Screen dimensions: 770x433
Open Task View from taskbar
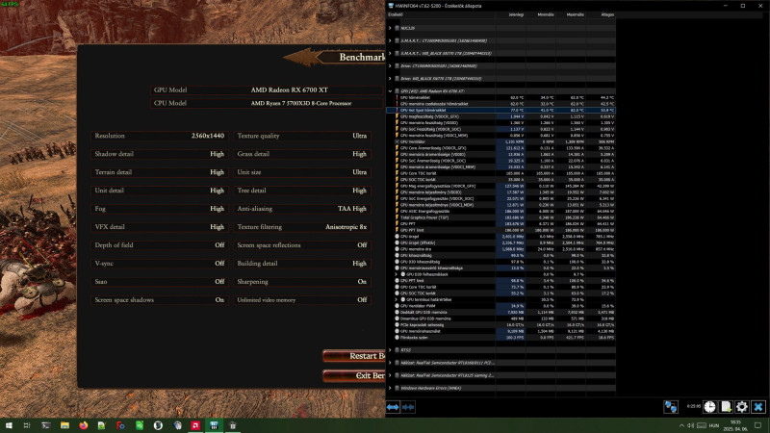[x=27, y=425]
